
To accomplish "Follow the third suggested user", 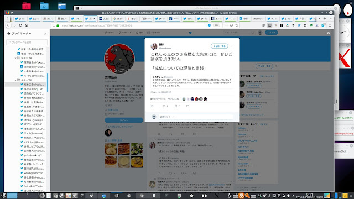I will coord(253,106).
